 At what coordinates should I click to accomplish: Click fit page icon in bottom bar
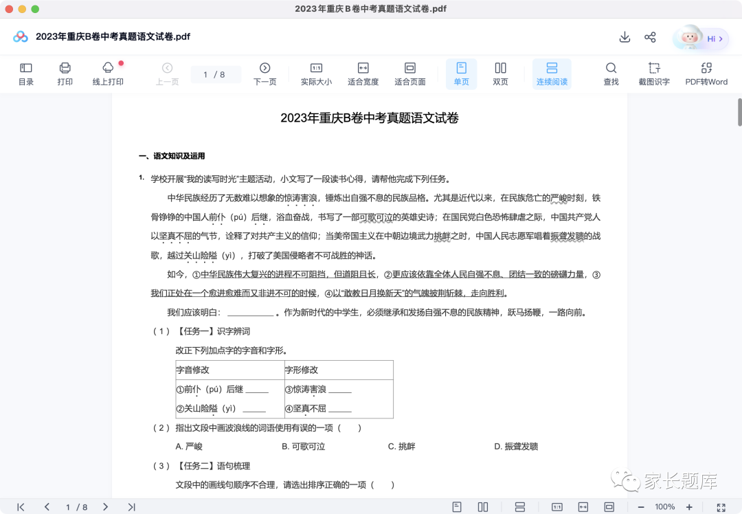coord(609,507)
